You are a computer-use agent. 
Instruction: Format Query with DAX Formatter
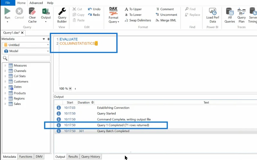[113, 15]
